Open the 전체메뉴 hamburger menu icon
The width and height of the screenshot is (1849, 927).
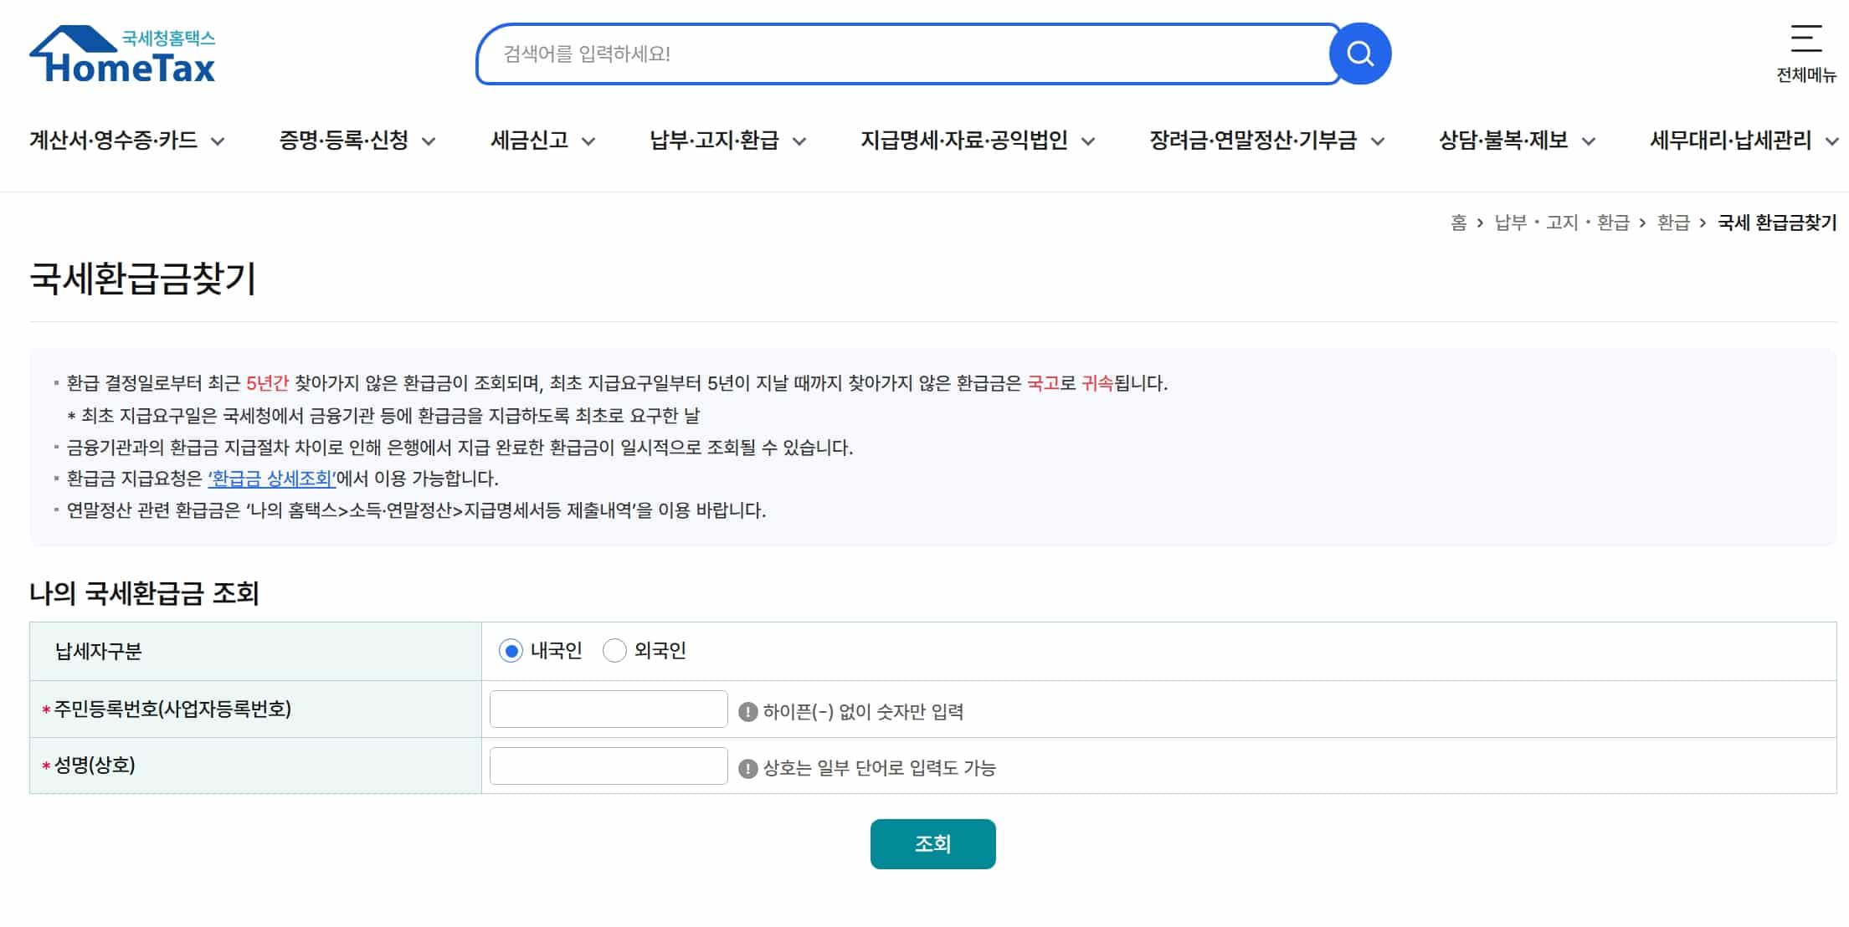click(1805, 39)
